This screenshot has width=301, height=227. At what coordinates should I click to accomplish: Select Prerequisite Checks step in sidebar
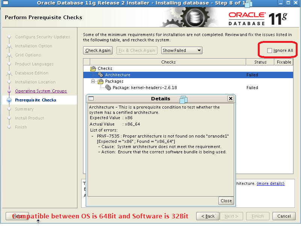[36, 100]
